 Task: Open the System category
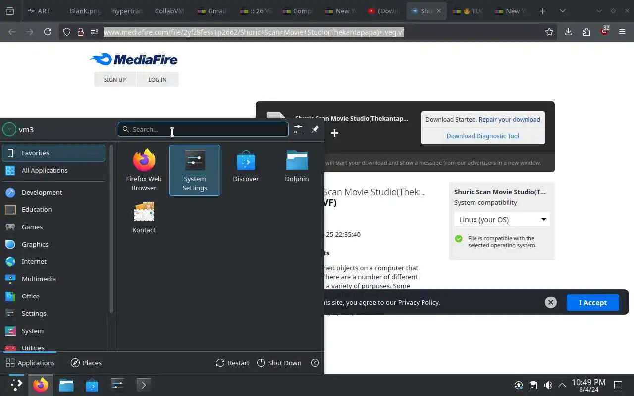click(53, 331)
